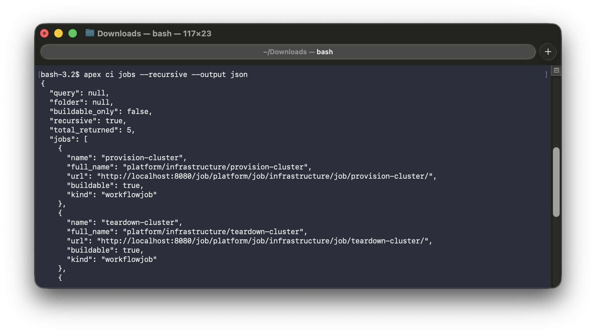
Task: Click the split pane icon above the scrollbar
Action: pyautogui.click(x=556, y=71)
